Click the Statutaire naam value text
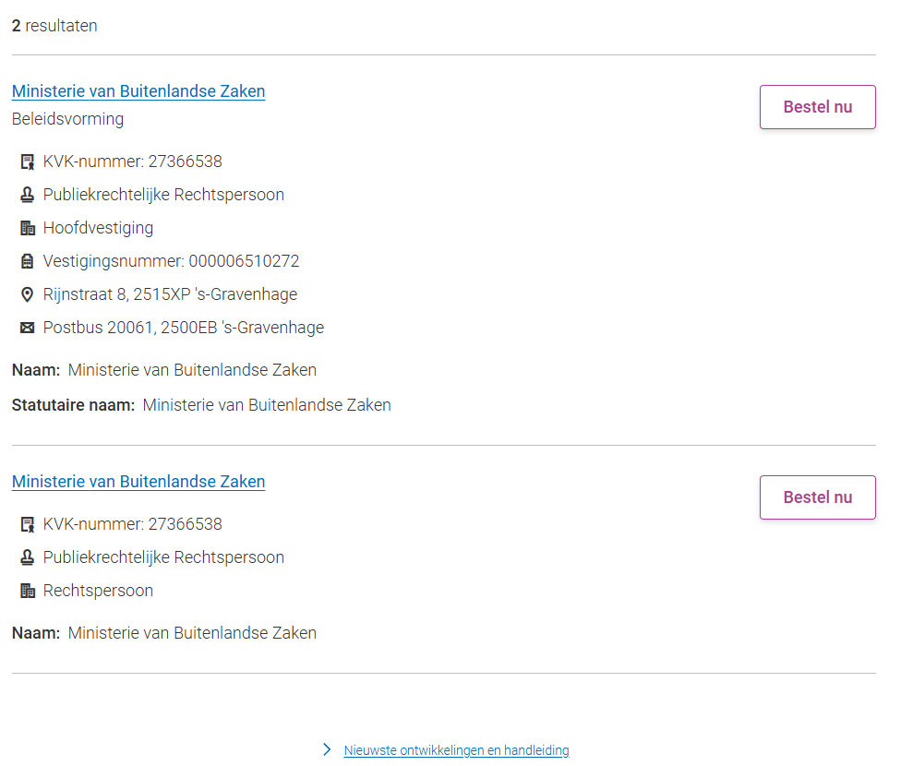The height and width of the screenshot is (766, 901). pyautogui.click(x=267, y=405)
